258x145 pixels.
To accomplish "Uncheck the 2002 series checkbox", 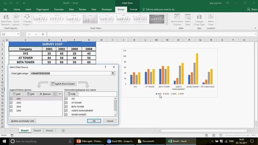I will click(x=11, y=103).
